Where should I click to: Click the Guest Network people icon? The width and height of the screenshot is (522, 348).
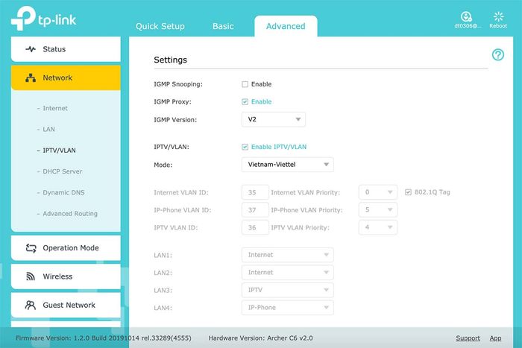[31, 305]
